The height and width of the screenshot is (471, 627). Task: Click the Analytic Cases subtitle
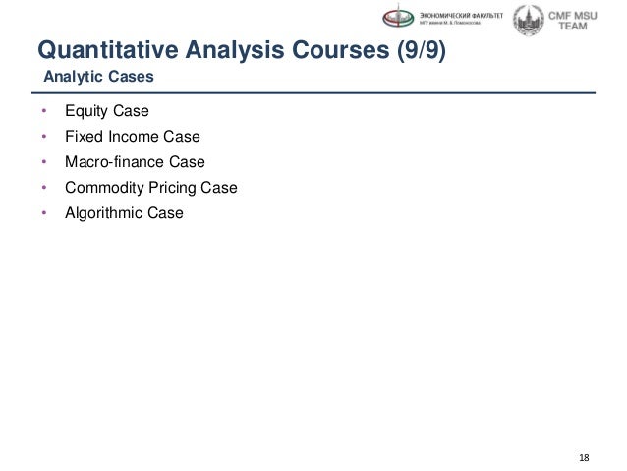pyautogui.click(x=98, y=77)
